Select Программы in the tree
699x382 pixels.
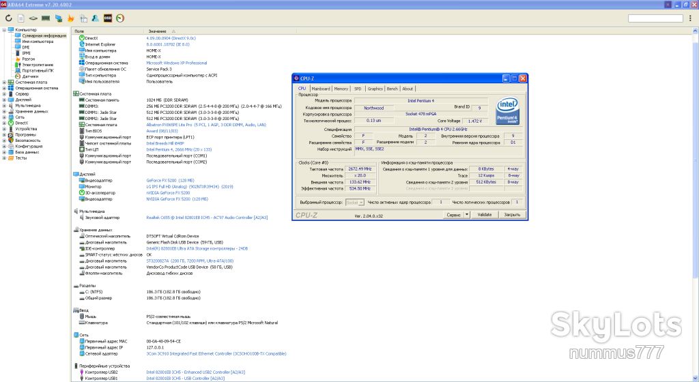[x=25, y=134]
